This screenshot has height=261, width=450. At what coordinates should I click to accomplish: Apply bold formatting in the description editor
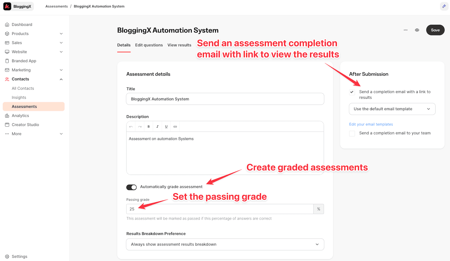[x=148, y=126]
